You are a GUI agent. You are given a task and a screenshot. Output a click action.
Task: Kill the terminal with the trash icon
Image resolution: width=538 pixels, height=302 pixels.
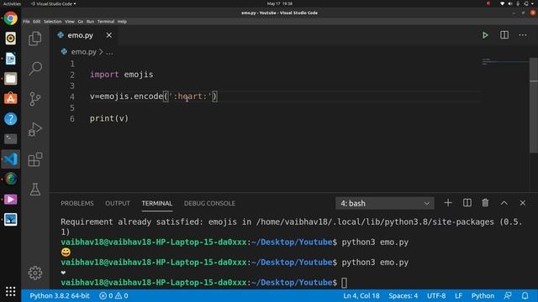tap(485, 203)
